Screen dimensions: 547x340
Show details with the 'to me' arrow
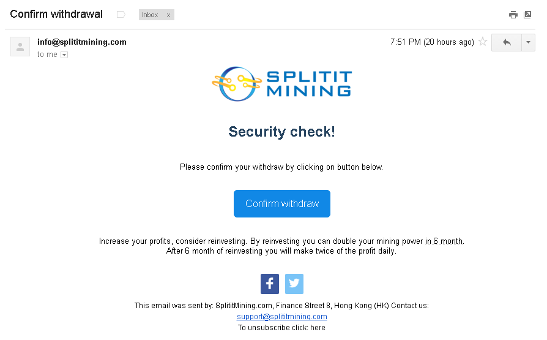point(64,55)
